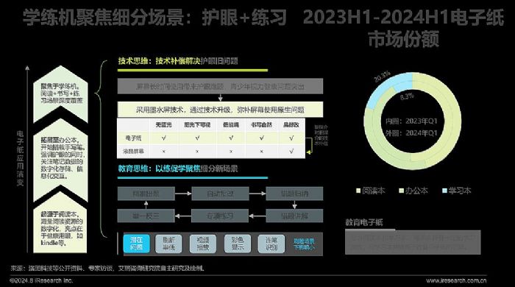Click the 电子纸 row checkmark under 无蓝光
Image resolution: width=515 pixels, height=287 pixels.
coord(163,138)
